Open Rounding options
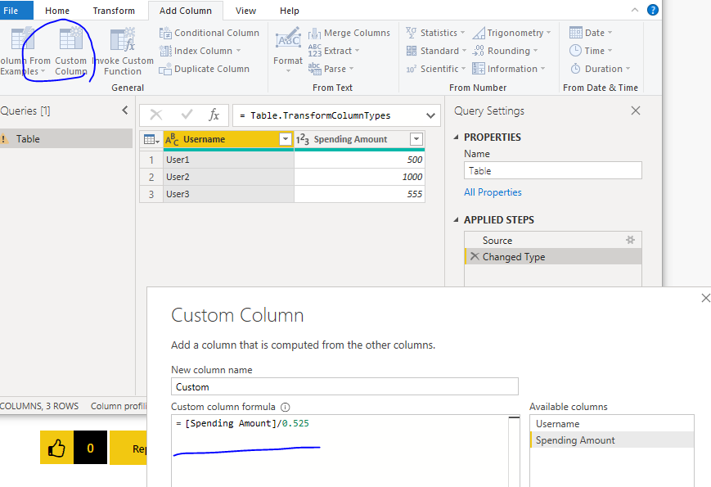 coord(505,51)
